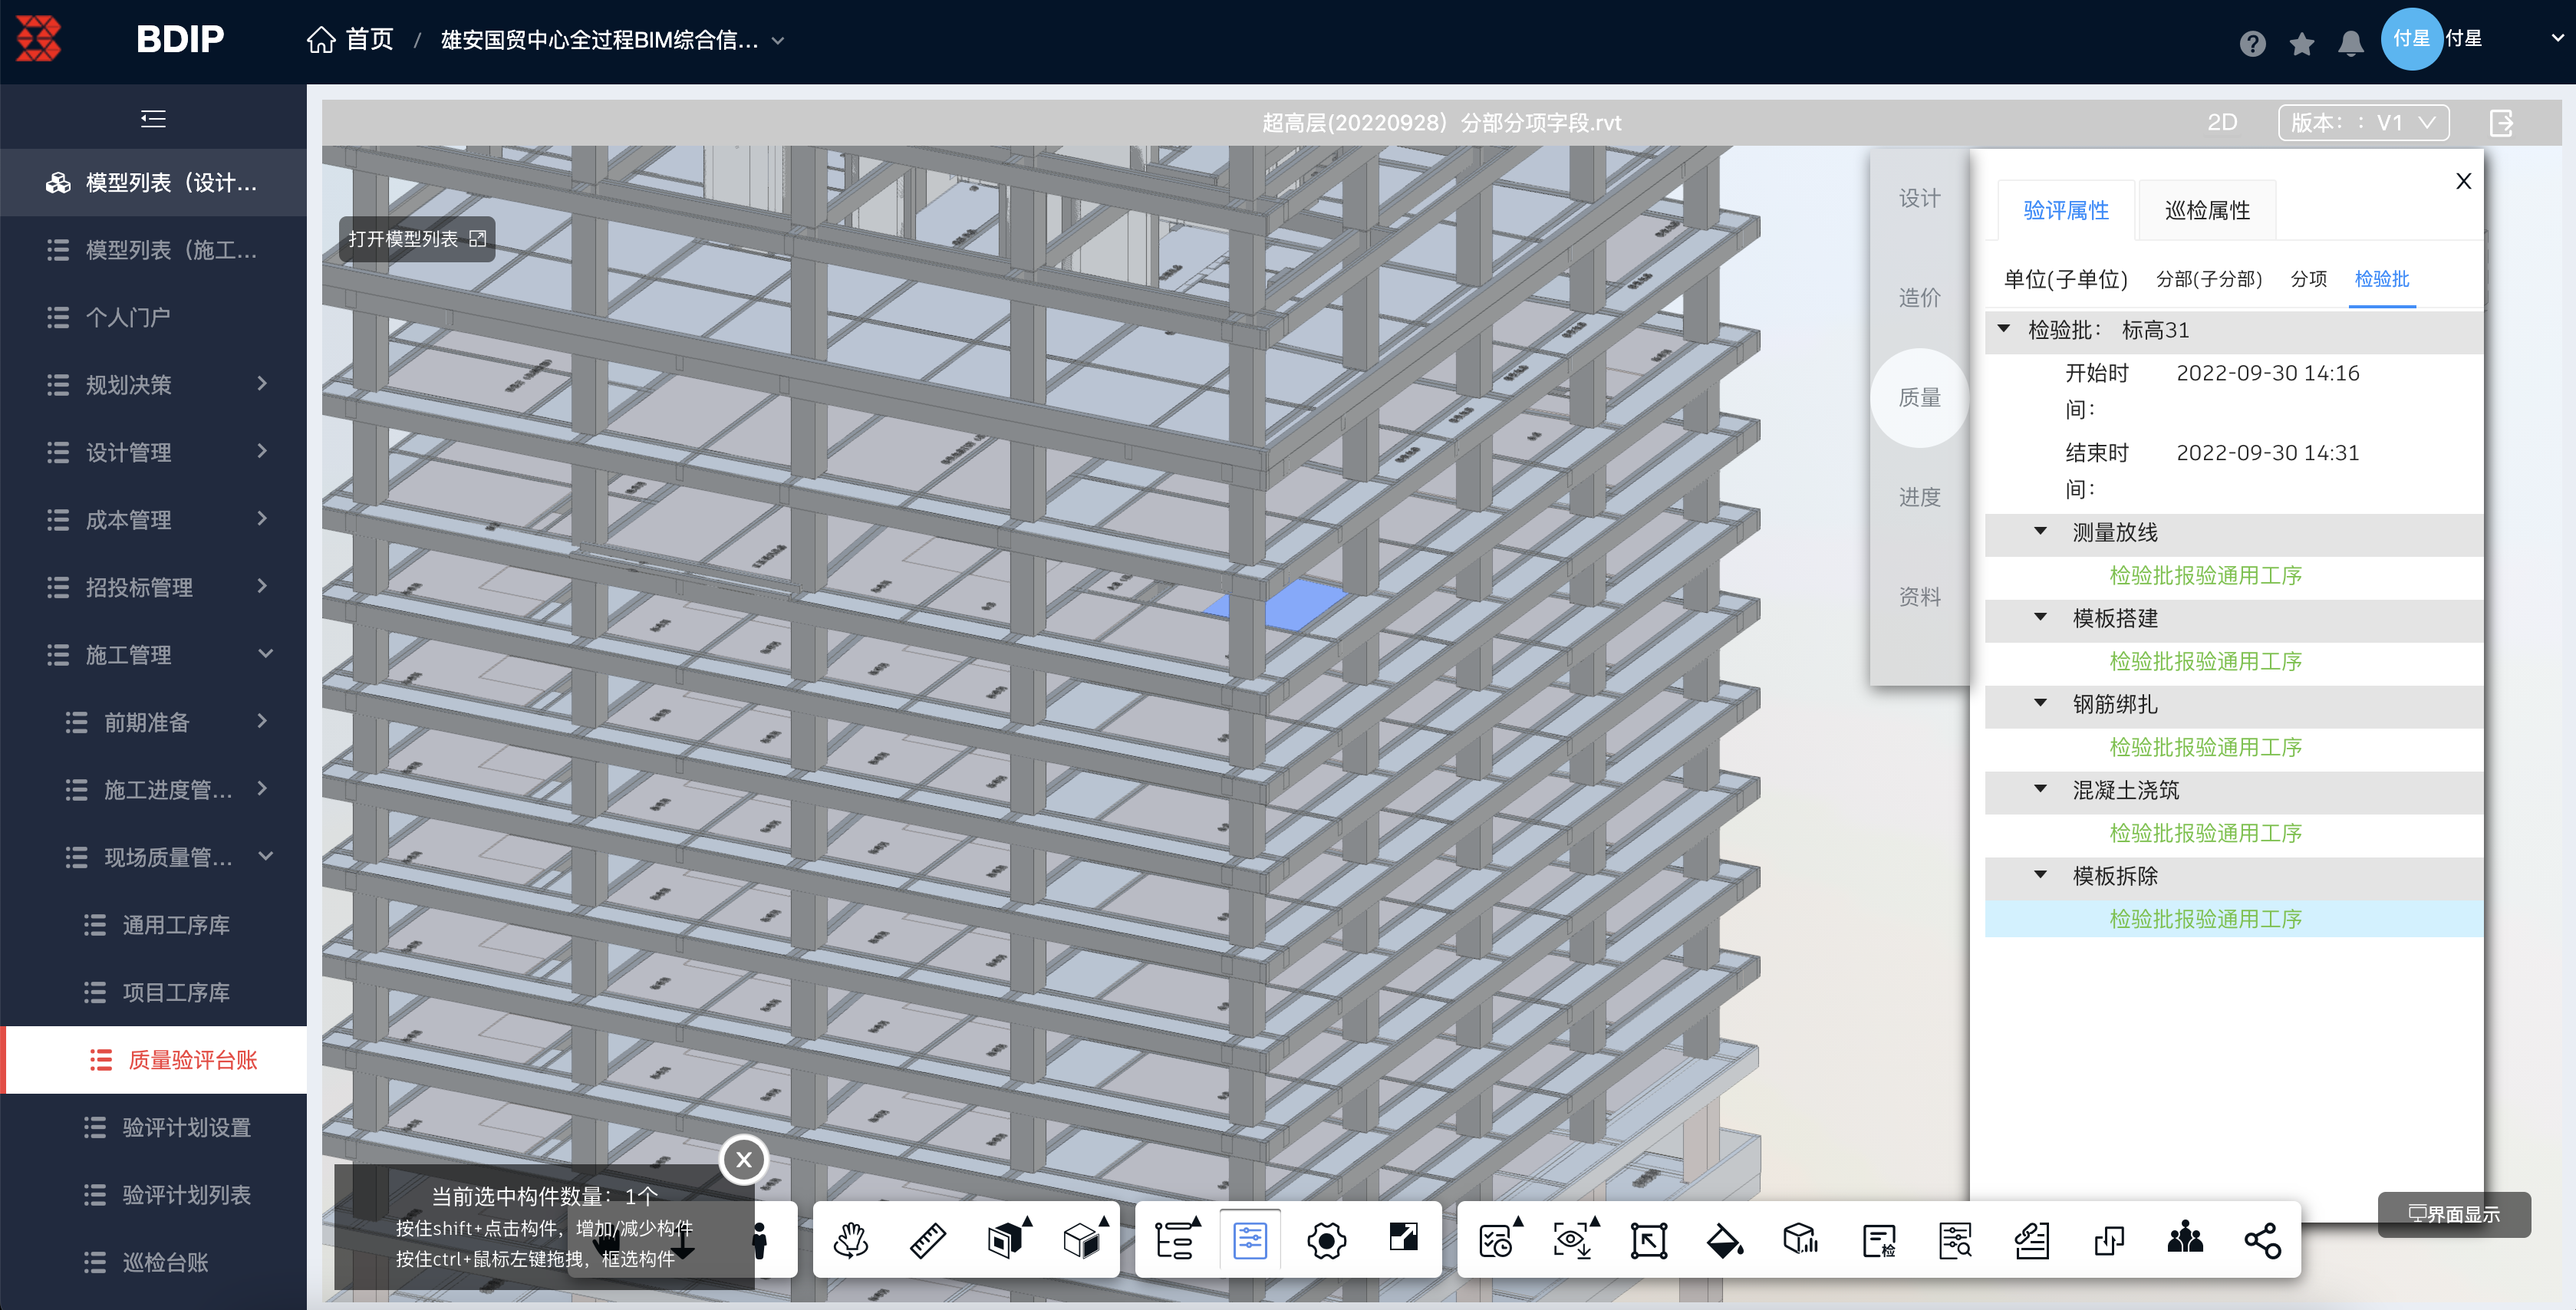Open the 资料 side panel tab
The height and width of the screenshot is (1310, 2576).
(1919, 596)
